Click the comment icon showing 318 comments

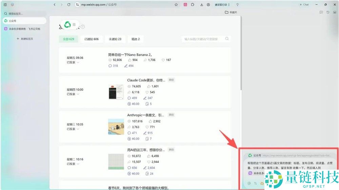click(110, 66)
